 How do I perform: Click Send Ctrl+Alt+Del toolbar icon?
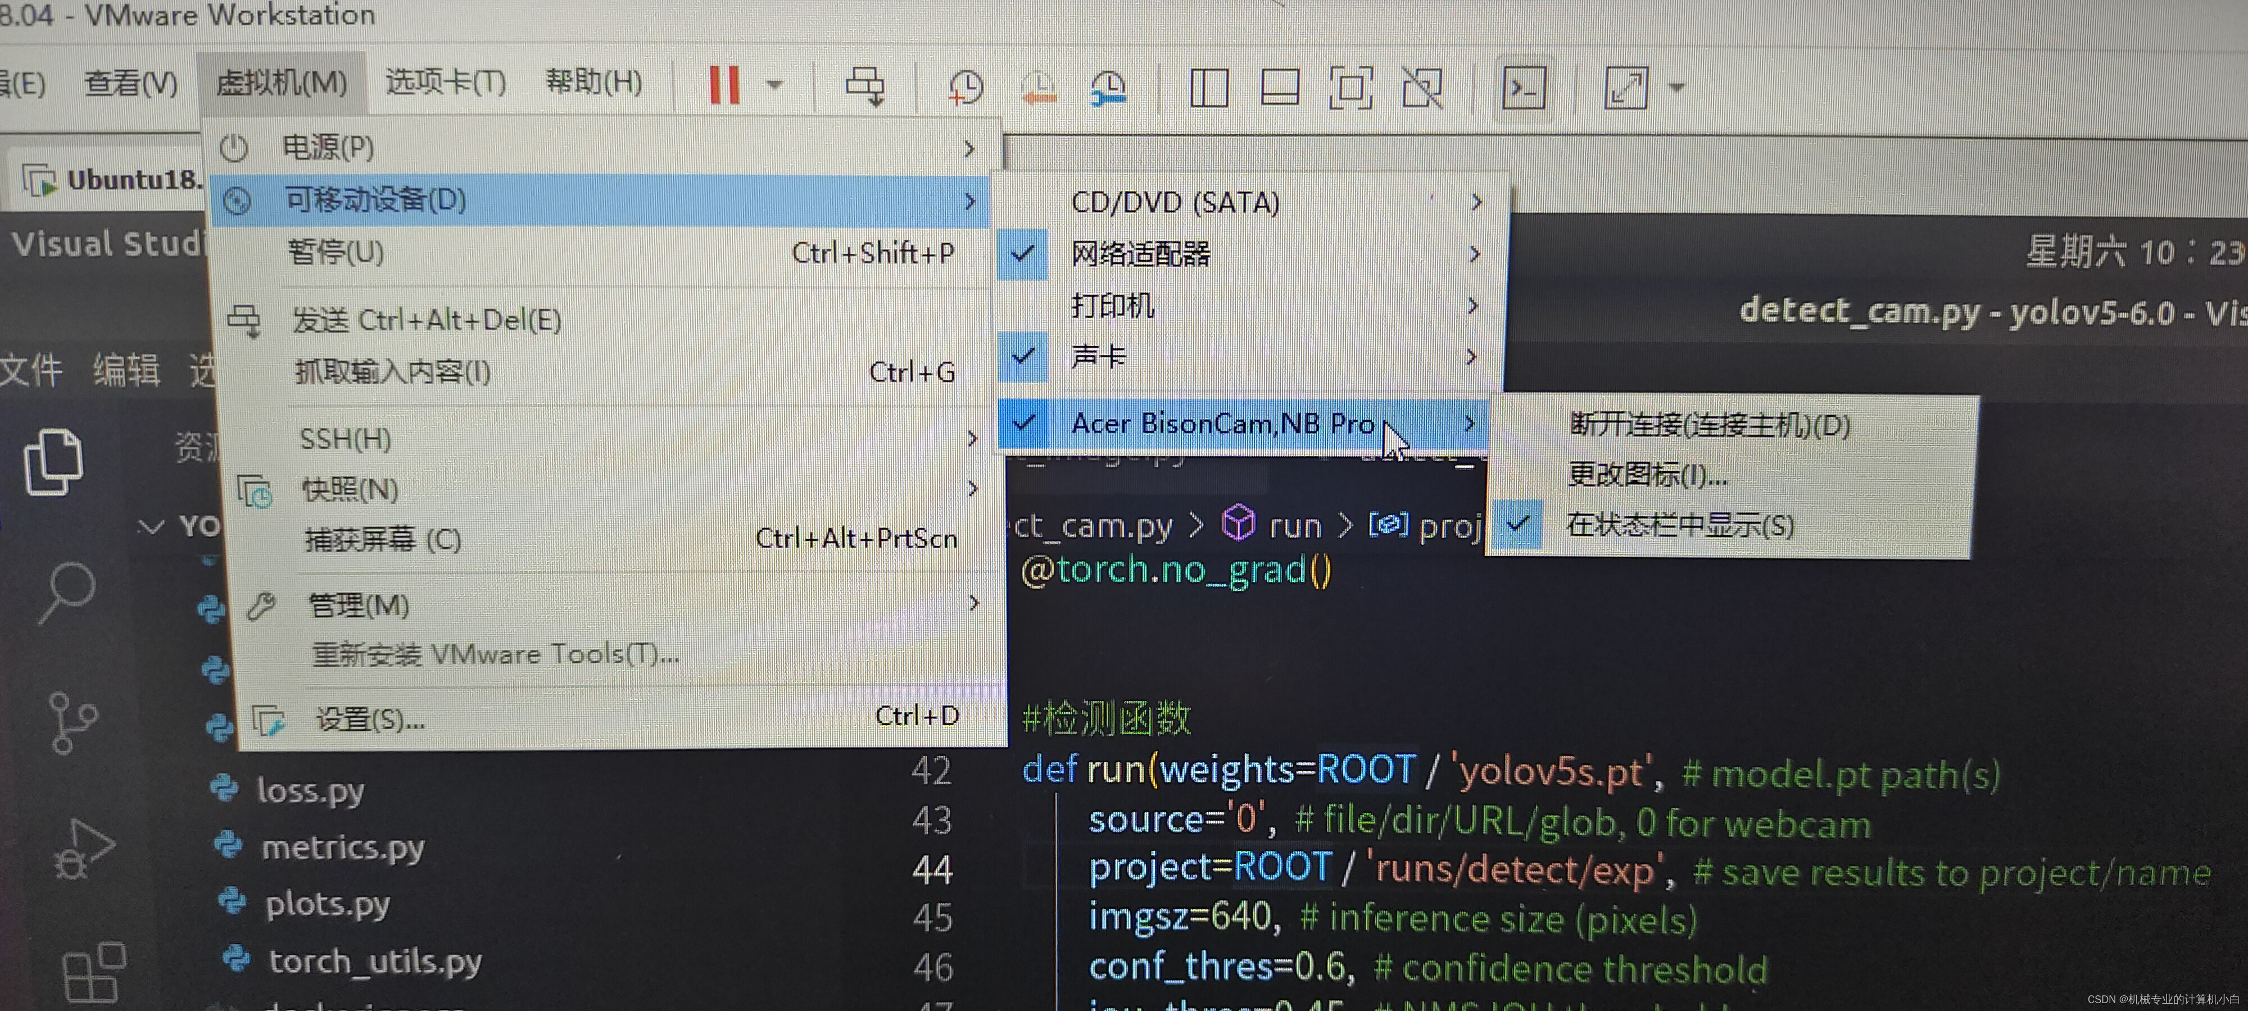coord(865,86)
